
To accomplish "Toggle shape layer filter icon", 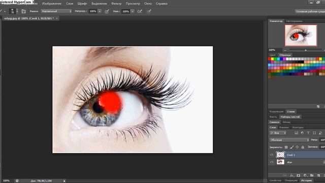I will (x=314, y=133).
